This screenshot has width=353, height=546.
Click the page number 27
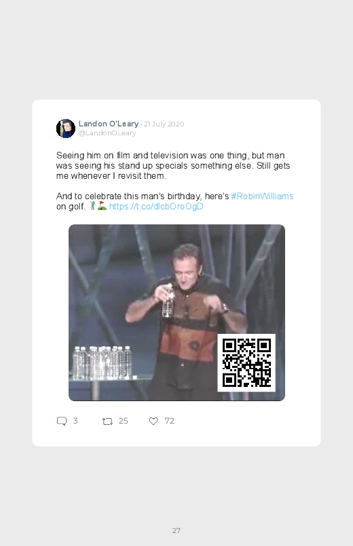176,530
